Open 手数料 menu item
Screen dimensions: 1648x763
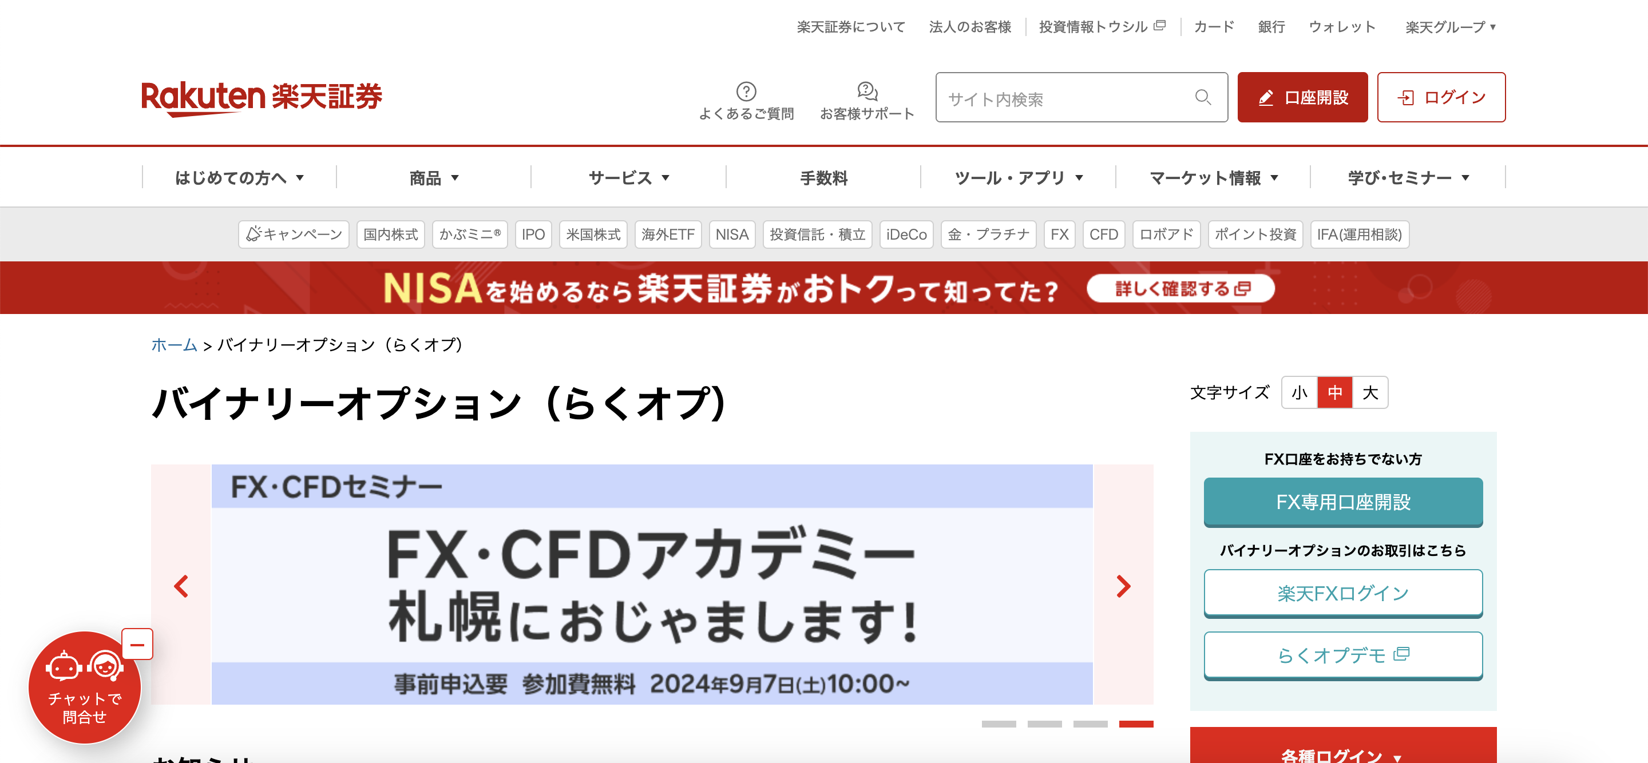click(823, 178)
